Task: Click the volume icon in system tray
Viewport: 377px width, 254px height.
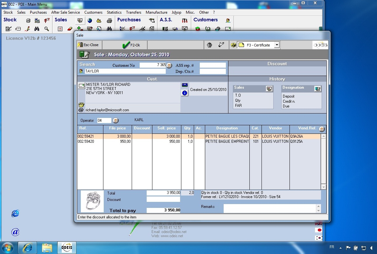Action: tap(372, 248)
